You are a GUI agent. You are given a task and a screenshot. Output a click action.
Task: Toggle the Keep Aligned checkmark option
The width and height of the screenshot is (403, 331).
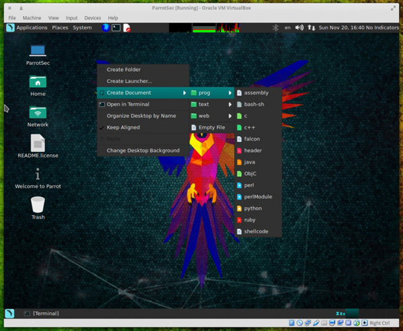(x=143, y=127)
